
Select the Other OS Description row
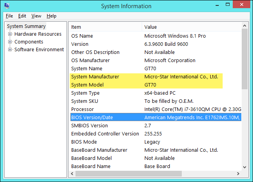pyautogui.click(x=156, y=52)
